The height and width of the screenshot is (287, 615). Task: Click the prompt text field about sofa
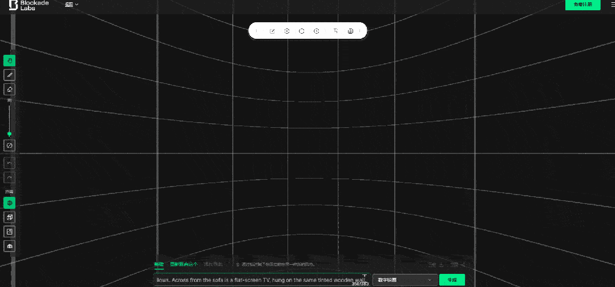(x=262, y=280)
